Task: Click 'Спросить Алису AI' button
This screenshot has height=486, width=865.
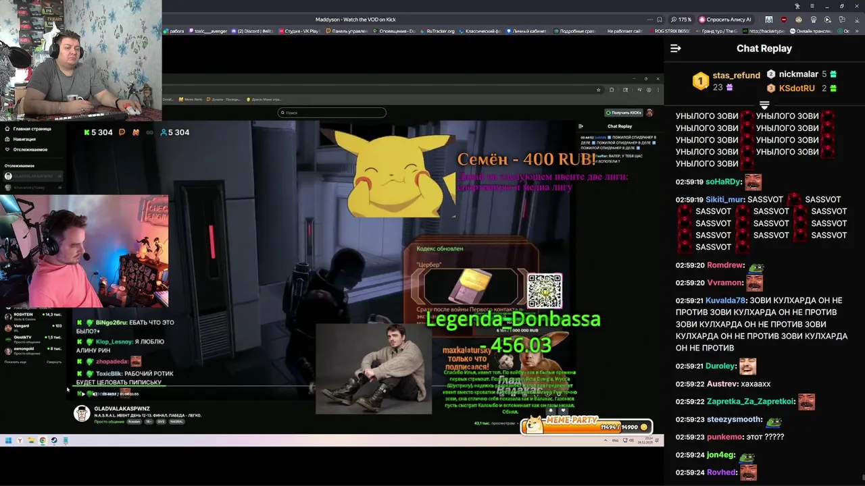Action: point(725,20)
